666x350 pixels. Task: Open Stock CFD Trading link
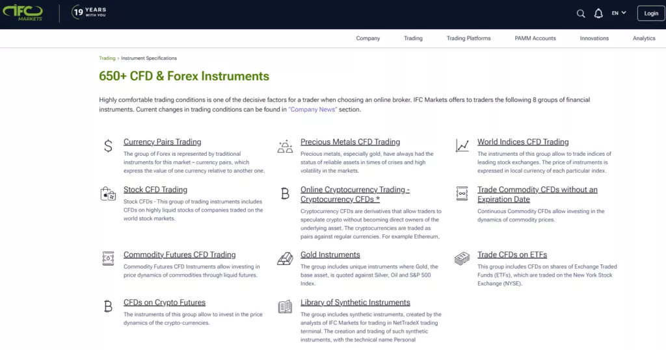click(155, 190)
